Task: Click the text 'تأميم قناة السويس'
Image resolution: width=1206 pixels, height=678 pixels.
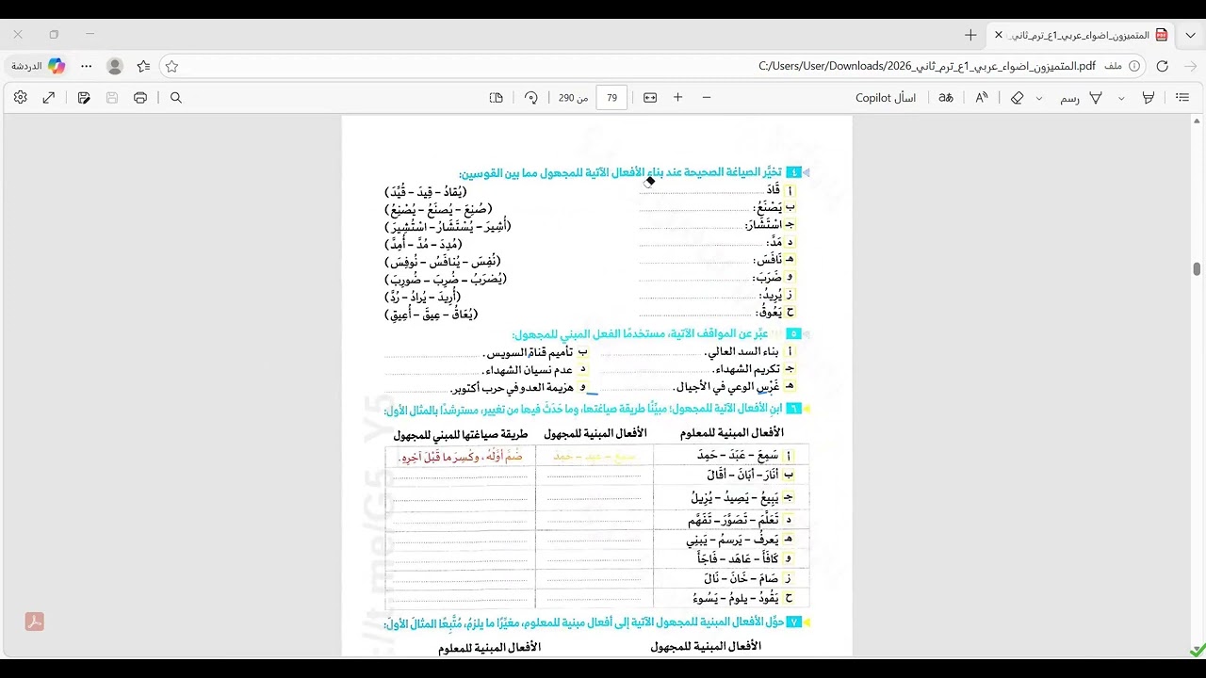Action: [529, 352]
